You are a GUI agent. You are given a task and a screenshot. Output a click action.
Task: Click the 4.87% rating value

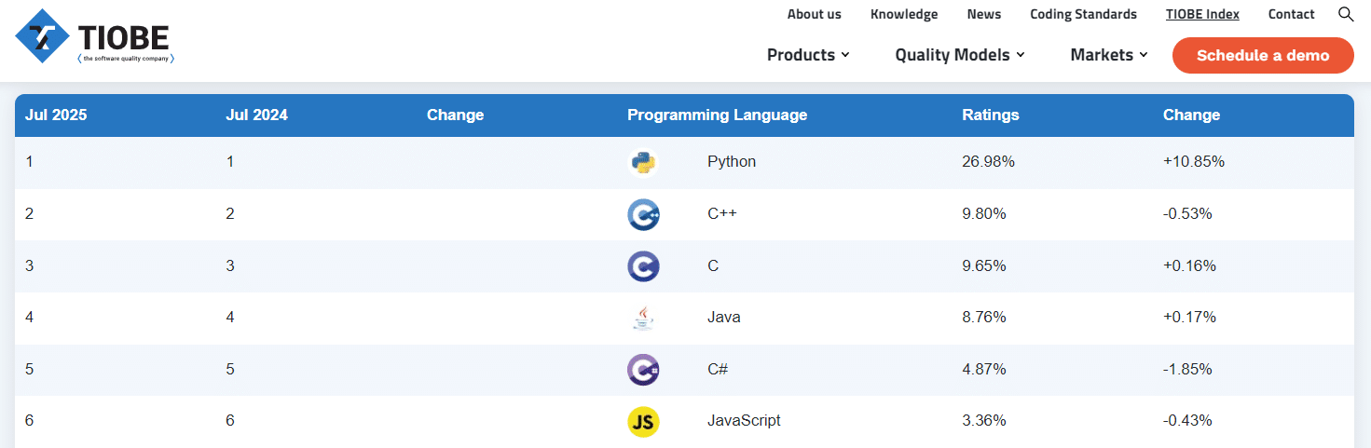[x=984, y=370]
